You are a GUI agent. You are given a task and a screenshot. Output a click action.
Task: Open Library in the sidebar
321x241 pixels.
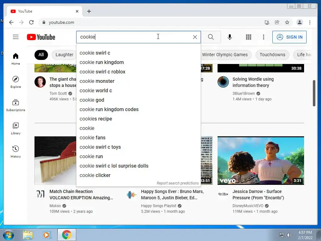pos(16,128)
